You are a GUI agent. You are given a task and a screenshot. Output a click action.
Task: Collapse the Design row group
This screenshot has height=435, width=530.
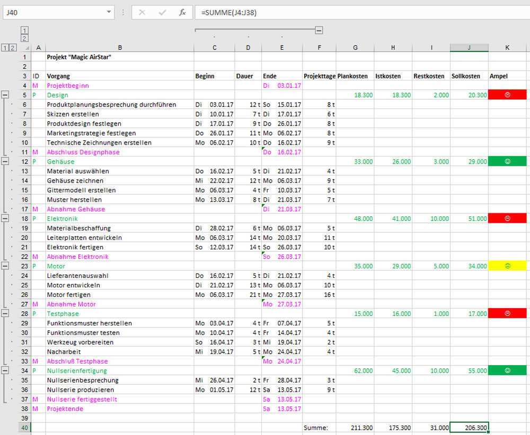5,95
